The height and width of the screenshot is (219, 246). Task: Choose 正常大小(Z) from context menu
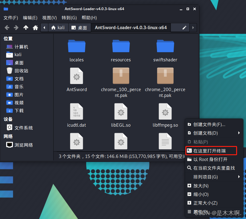pyautogui.click(x=214, y=203)
